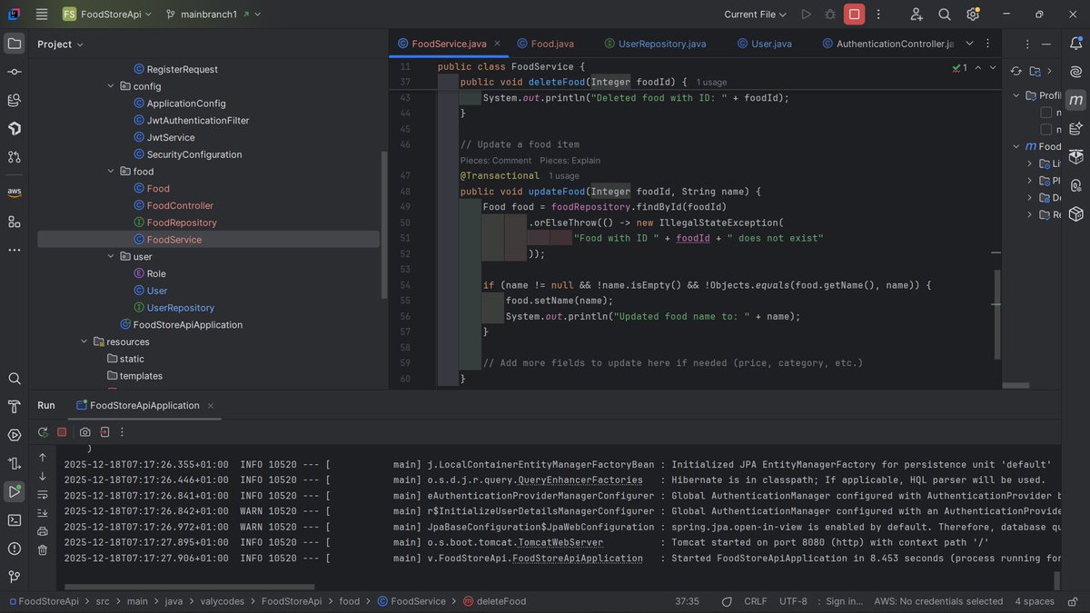
Task: Toggle soft-wrap in console
Action: click(43, 494)
